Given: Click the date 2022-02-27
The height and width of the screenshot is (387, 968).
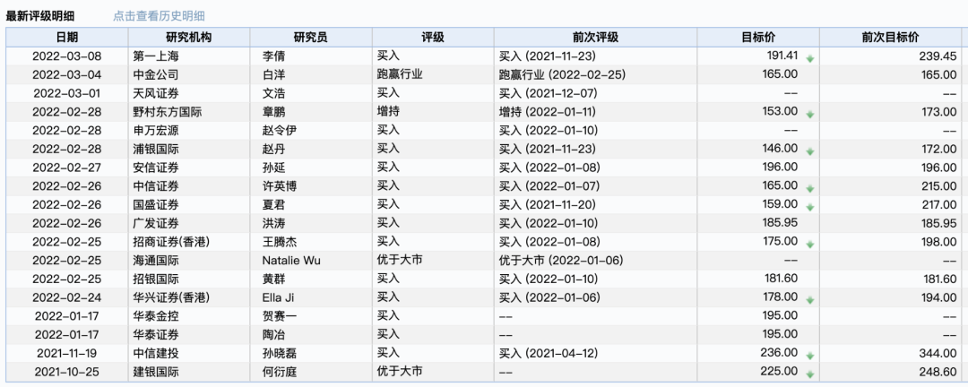Looking at the screenshot, I should coord(66,168).
